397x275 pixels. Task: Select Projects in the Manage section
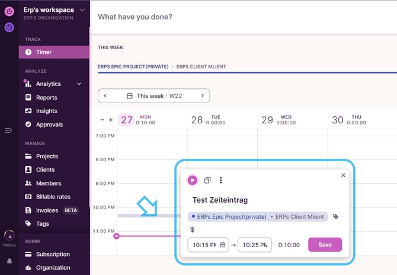point(47,156)
